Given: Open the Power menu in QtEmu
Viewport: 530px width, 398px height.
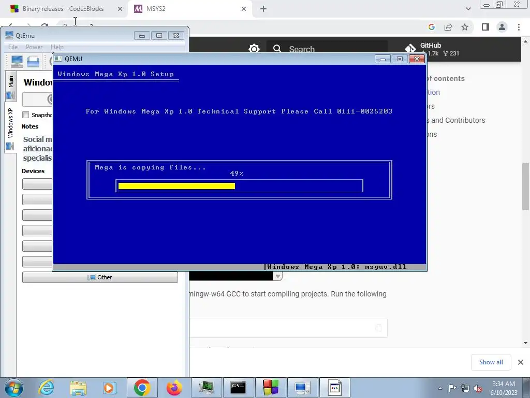Looking at the screenshot, I should pos(34,47).
